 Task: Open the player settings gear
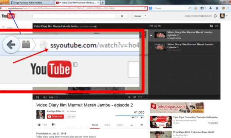point(134,97)
